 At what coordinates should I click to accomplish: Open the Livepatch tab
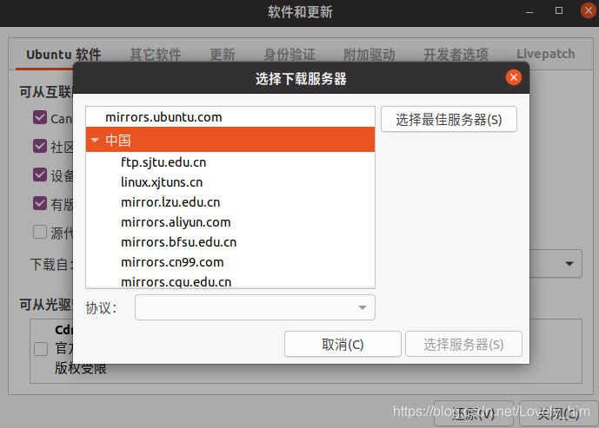pyautogui.click(x=545, y=54)
